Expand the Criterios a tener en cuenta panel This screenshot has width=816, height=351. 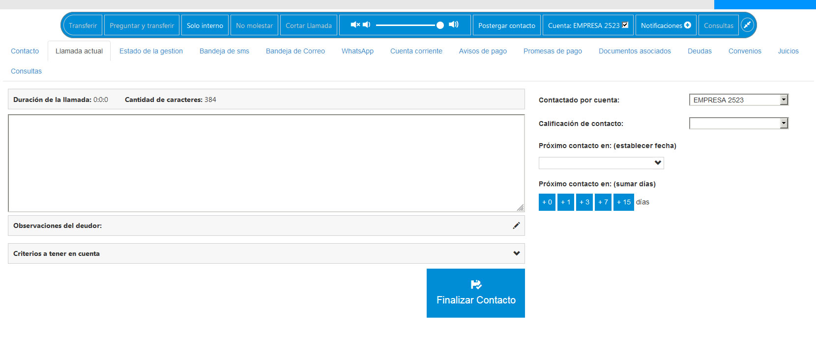pyautogui.click(x=266, y=253)
